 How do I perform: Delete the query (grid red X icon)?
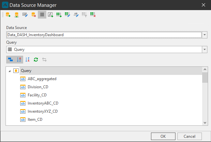point(93,15)
